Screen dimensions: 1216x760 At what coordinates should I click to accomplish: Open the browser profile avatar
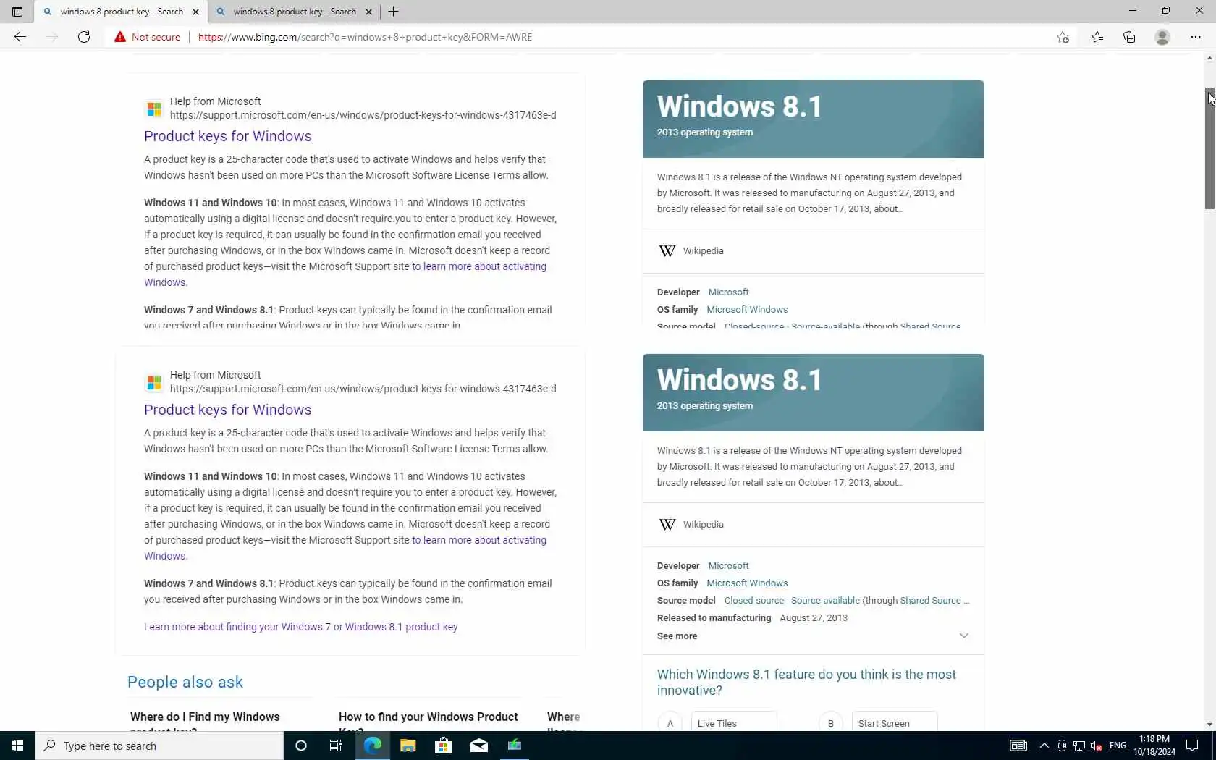coord(1162,37)
